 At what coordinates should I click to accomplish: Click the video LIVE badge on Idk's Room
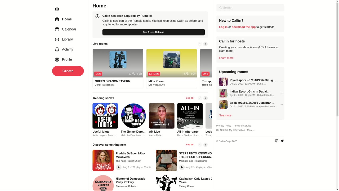point(154,74)
